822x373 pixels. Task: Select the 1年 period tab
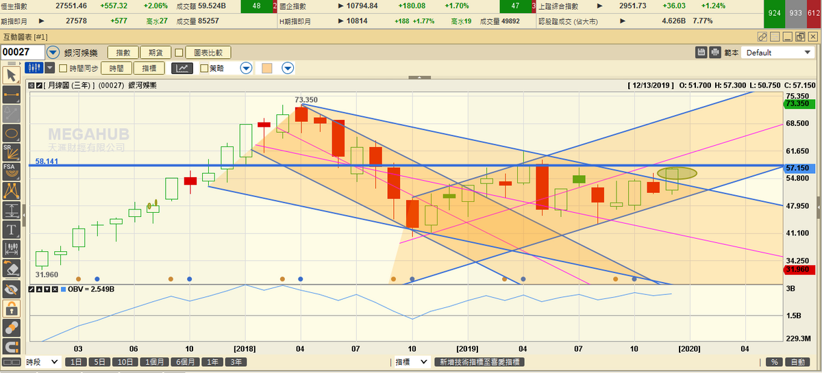click(x=214, y=361)
